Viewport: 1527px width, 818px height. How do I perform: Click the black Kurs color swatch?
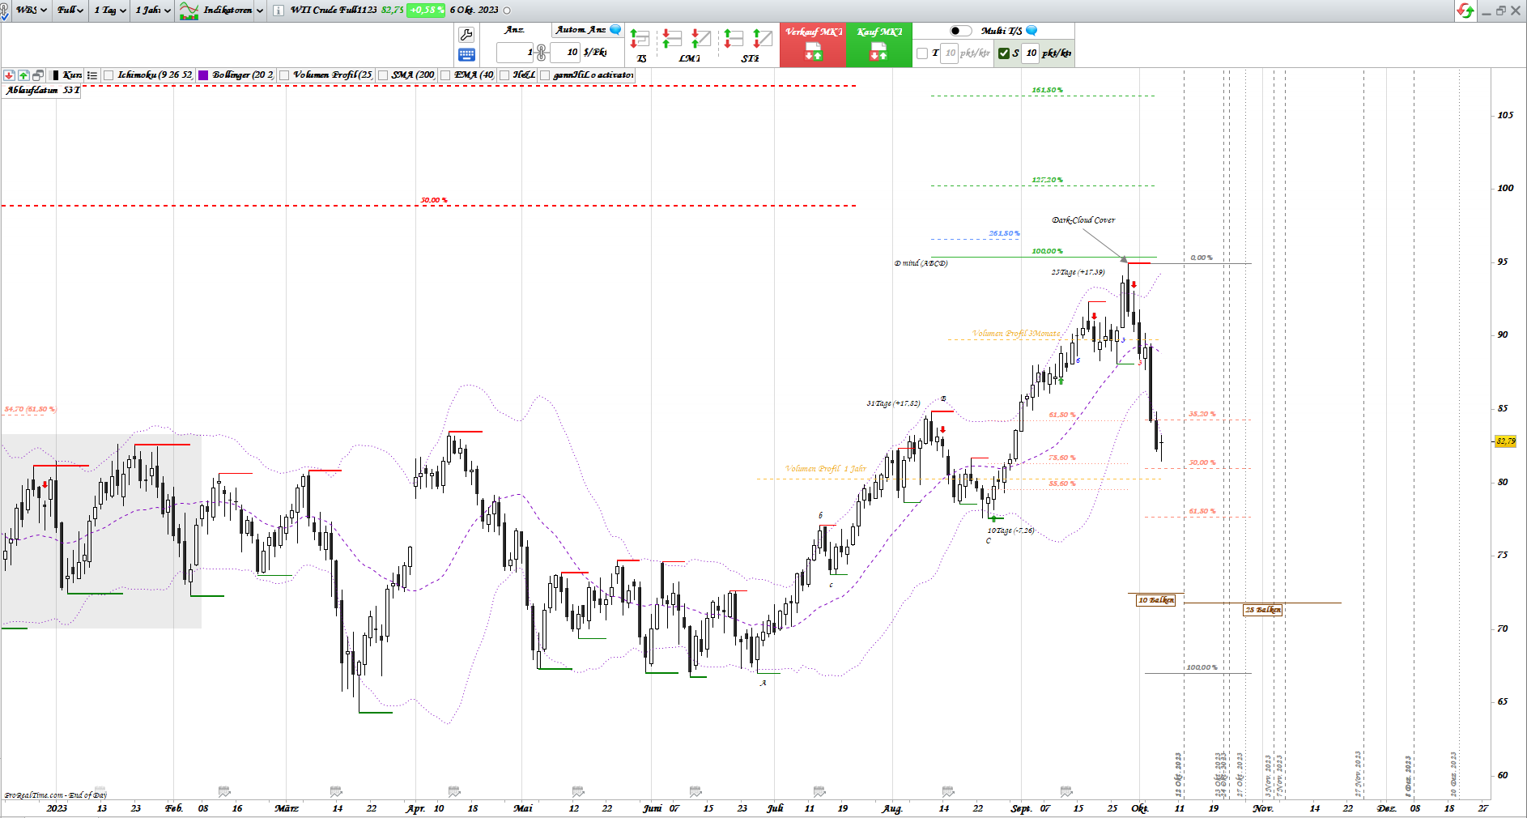coord(55,75)
